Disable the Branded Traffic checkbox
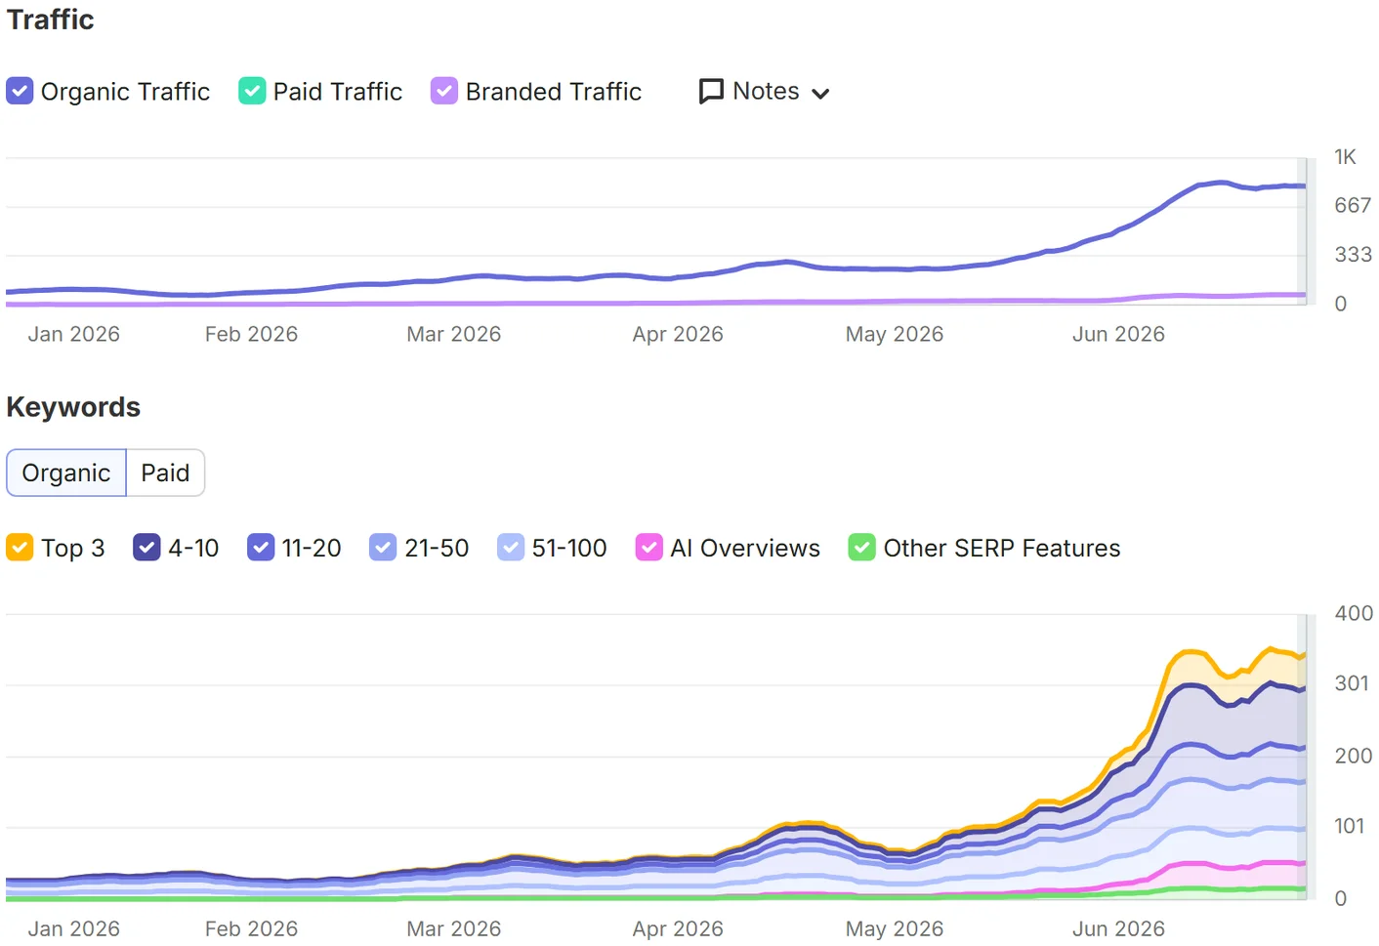This screenshot has height=946, width=1379. [444, 91]
